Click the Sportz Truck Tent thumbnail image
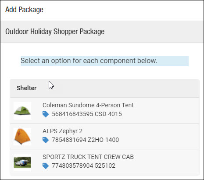The width and height of the screenshot is (204, 180). 22,162
